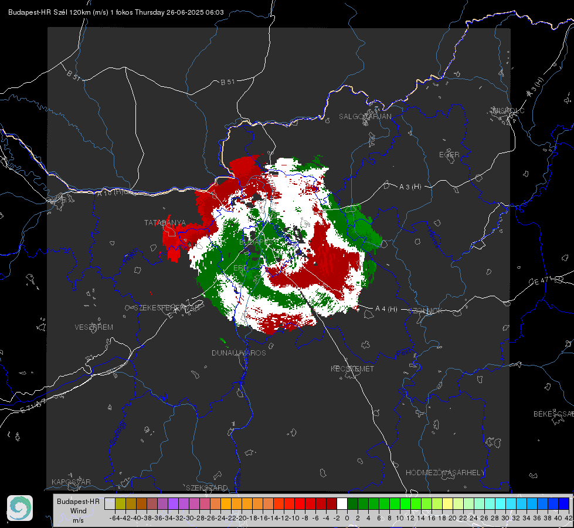574x528 pixels.
Task: Click the legend value label -64
Action: (115, 518)
